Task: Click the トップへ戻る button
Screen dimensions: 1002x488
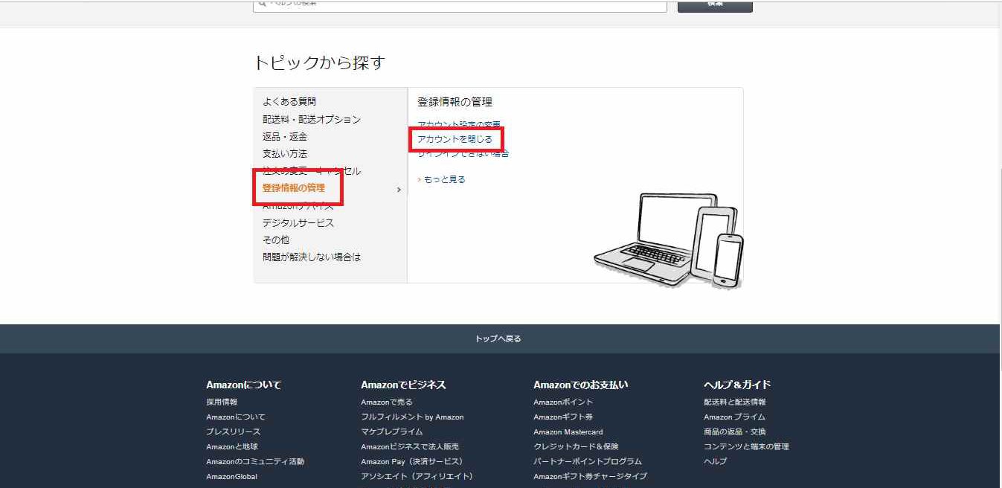Action: point(501,338)
